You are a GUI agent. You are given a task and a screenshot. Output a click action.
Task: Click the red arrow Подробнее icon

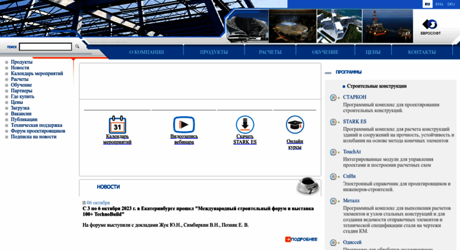pos(288,239)
